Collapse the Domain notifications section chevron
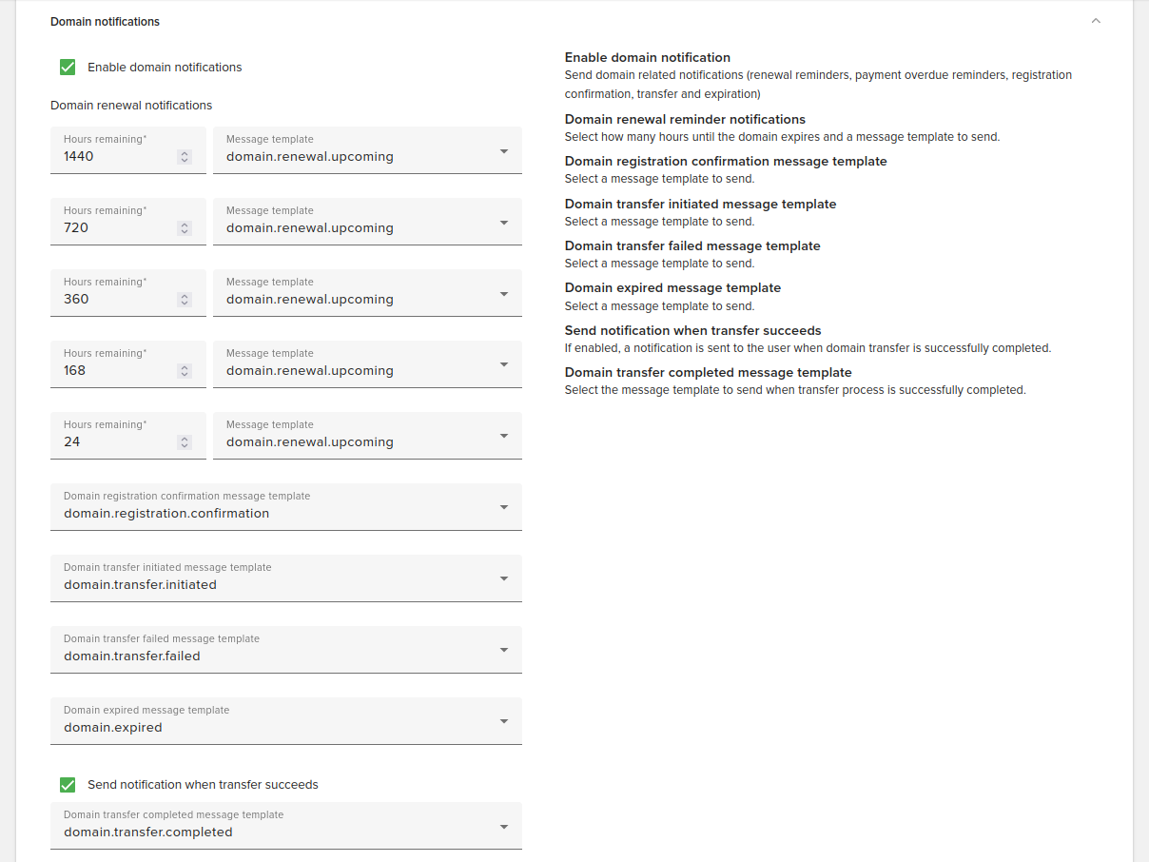 point(1096,21)
